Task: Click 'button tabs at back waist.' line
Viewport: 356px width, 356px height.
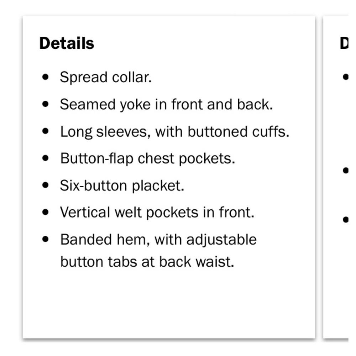Action: (x=147, y=262)
